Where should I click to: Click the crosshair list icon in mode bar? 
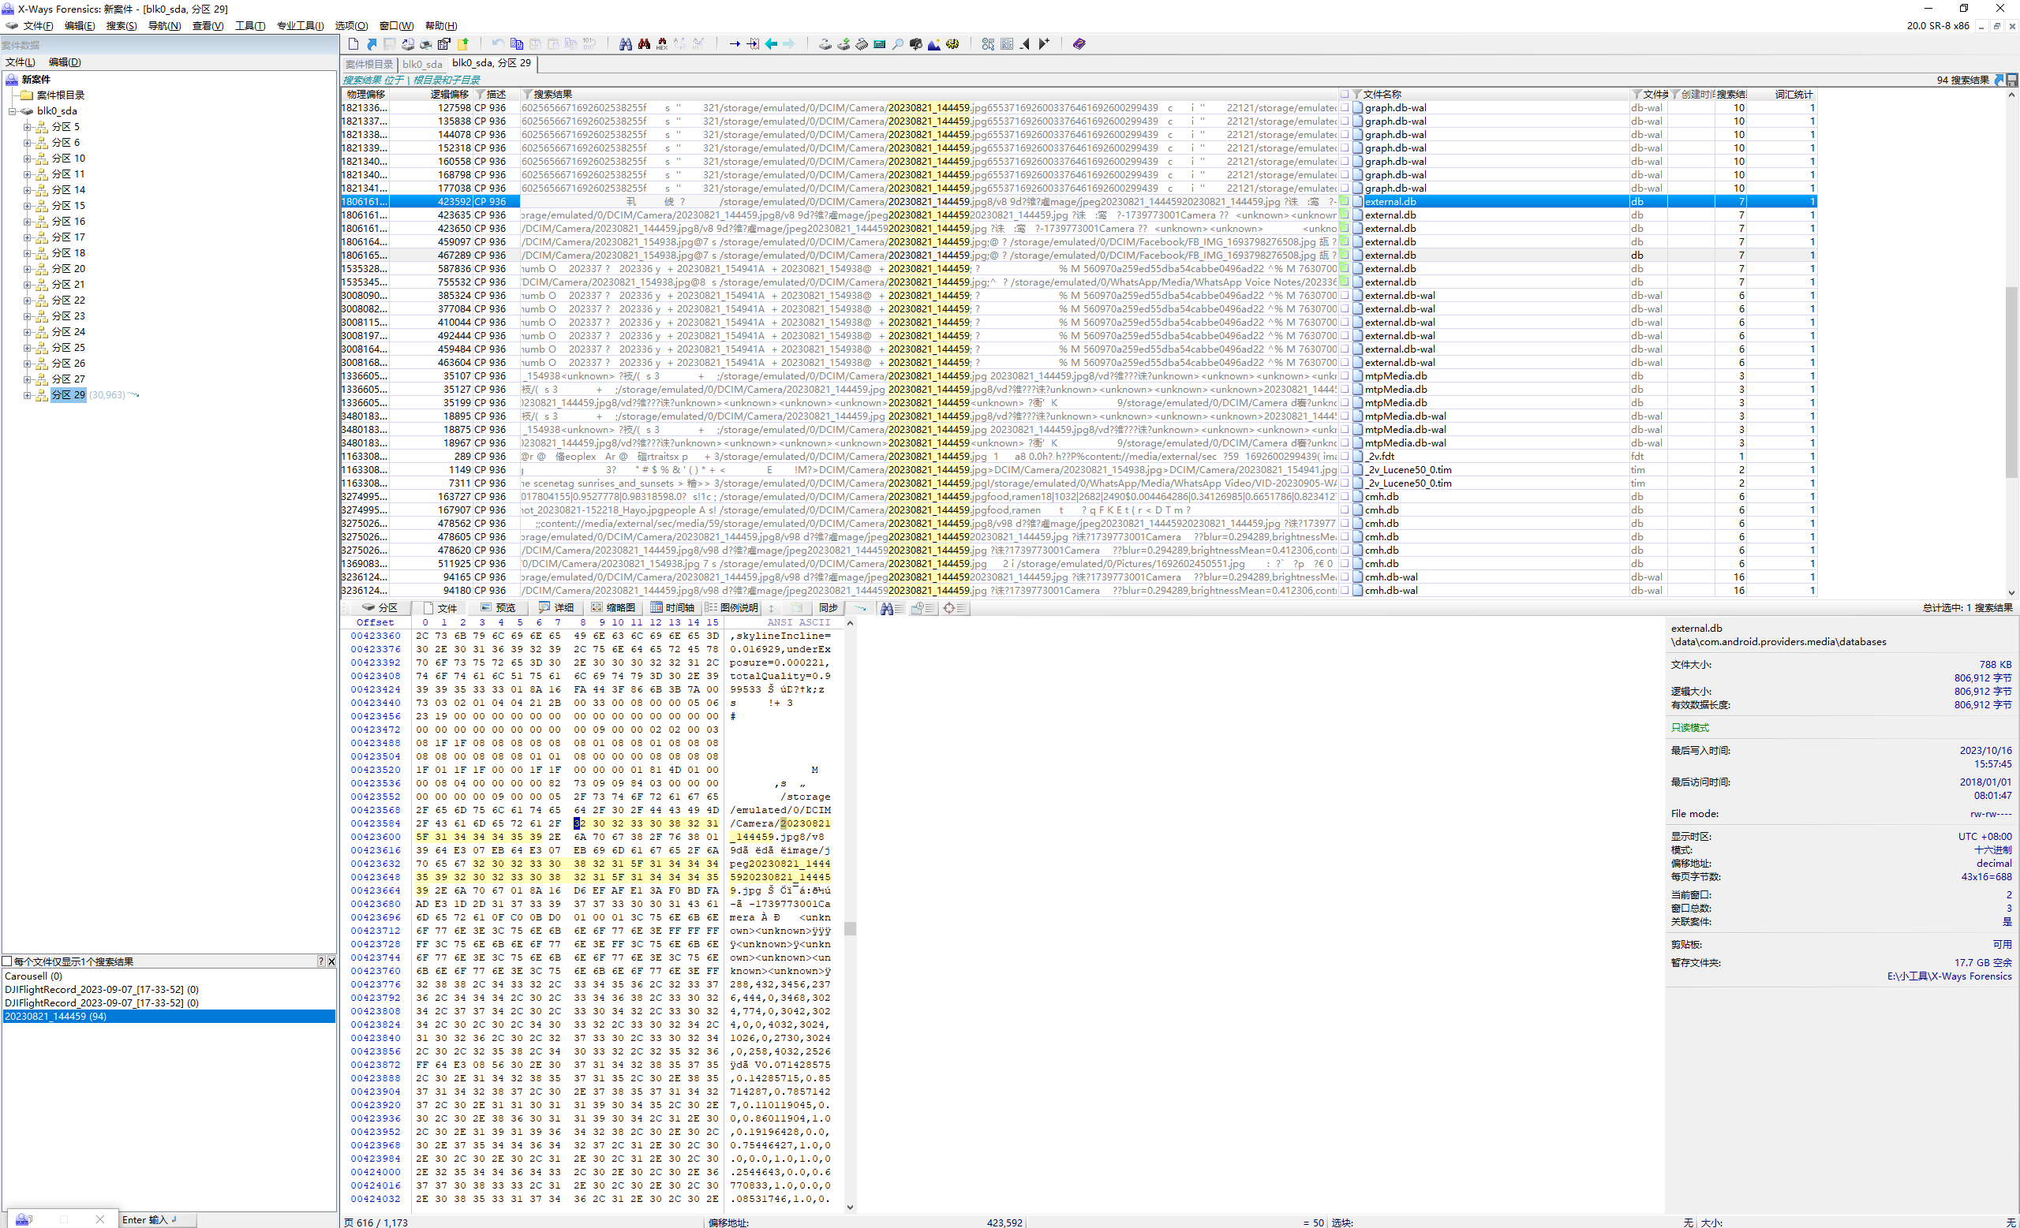pos(955,608)
